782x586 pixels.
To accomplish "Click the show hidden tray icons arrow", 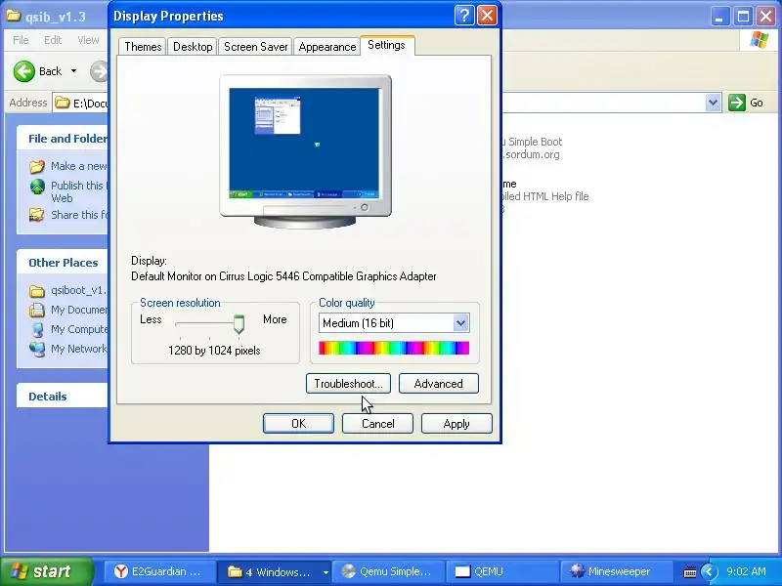I will [709, 571].
